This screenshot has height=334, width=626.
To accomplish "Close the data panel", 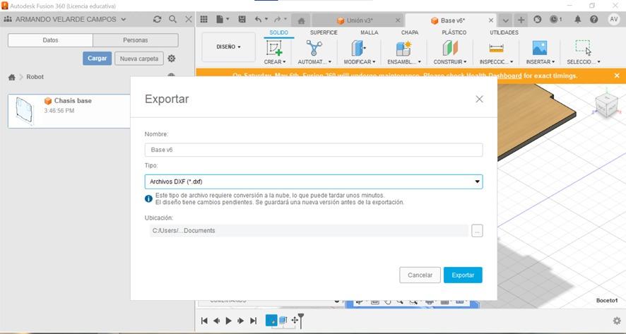I will click(188, 19).
